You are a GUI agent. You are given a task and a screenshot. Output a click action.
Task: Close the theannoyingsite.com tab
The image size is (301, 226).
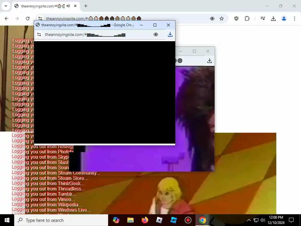coord(75,6)
